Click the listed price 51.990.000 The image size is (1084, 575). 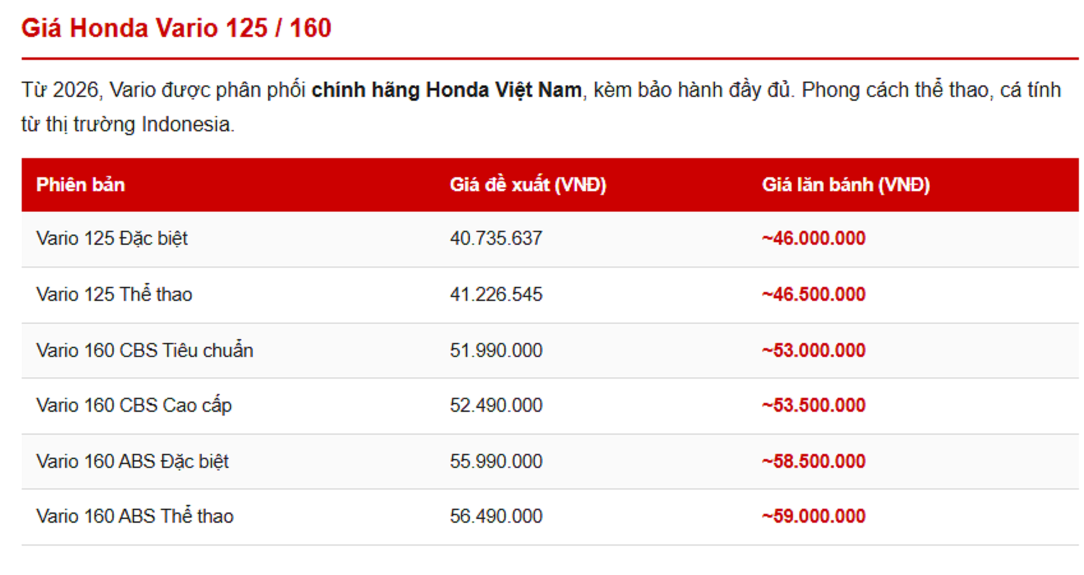pyautogui.click(x=496, y=351)
